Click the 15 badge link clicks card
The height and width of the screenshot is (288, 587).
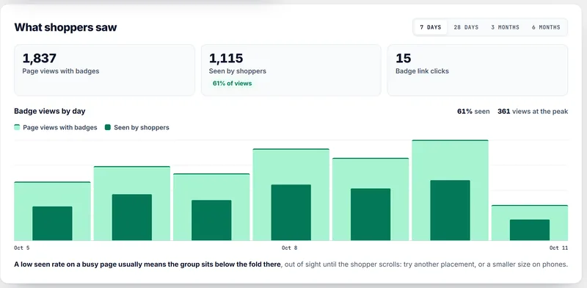point(478,70)
